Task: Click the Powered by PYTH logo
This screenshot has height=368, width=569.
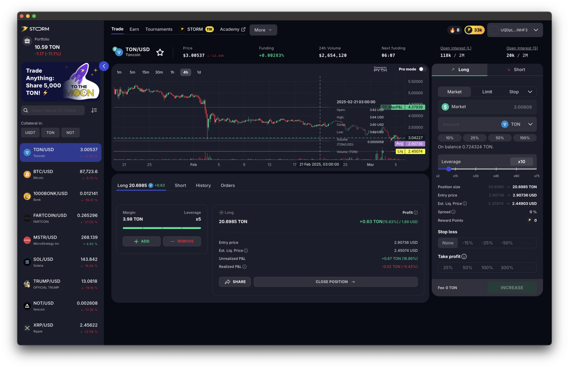Action: click(x=380, y=69)
